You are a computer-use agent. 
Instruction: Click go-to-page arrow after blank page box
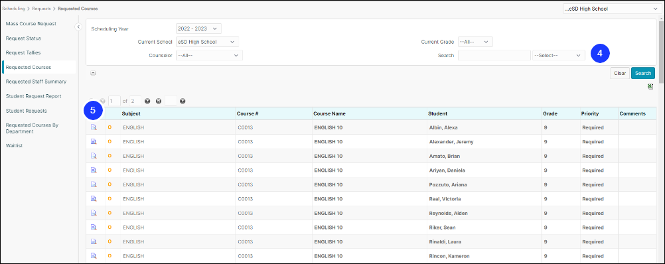(183, 101)
